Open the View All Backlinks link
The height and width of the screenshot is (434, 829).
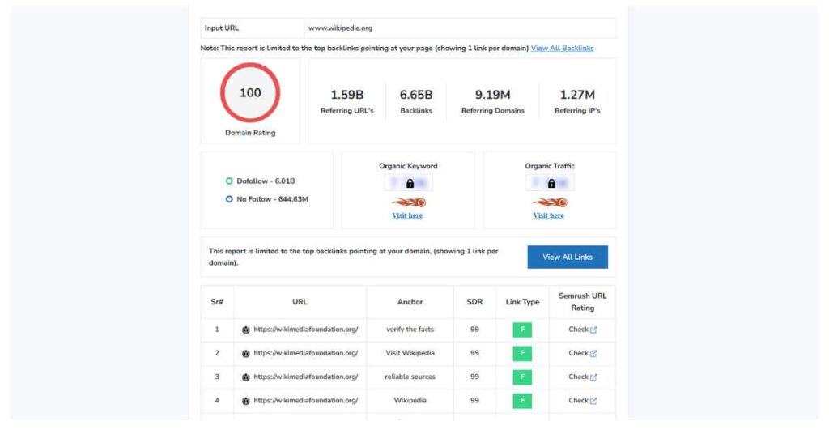(562, 49)
